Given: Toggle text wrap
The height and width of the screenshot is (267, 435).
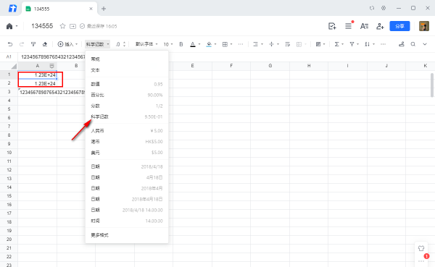Looking at the screenshot, I should coord(287,44).
